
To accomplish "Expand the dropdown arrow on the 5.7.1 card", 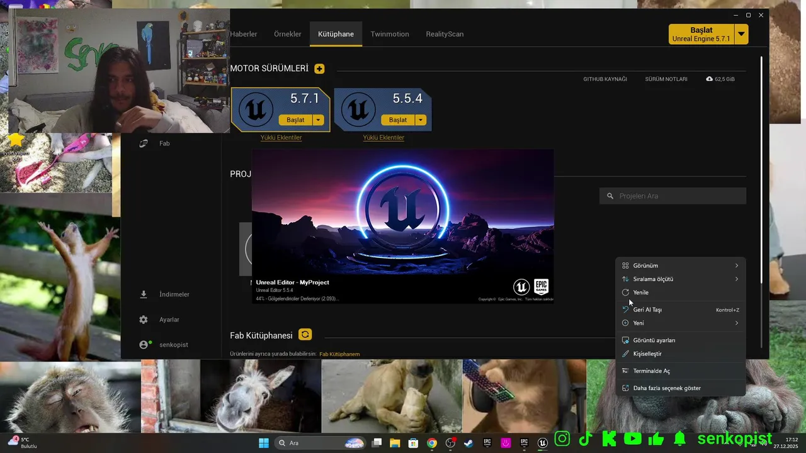I will (319, 120).
